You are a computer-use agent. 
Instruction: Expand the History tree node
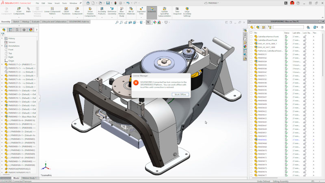click(x=2, y=39)
